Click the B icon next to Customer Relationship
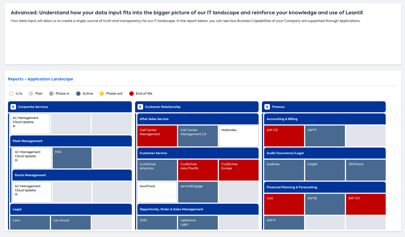Screen dimensions: 405x237 tap(140, 107)
